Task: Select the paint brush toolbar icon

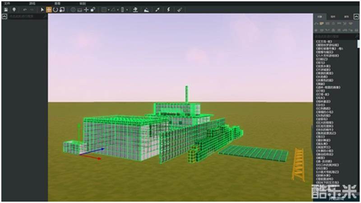Action: click(180, 9)
